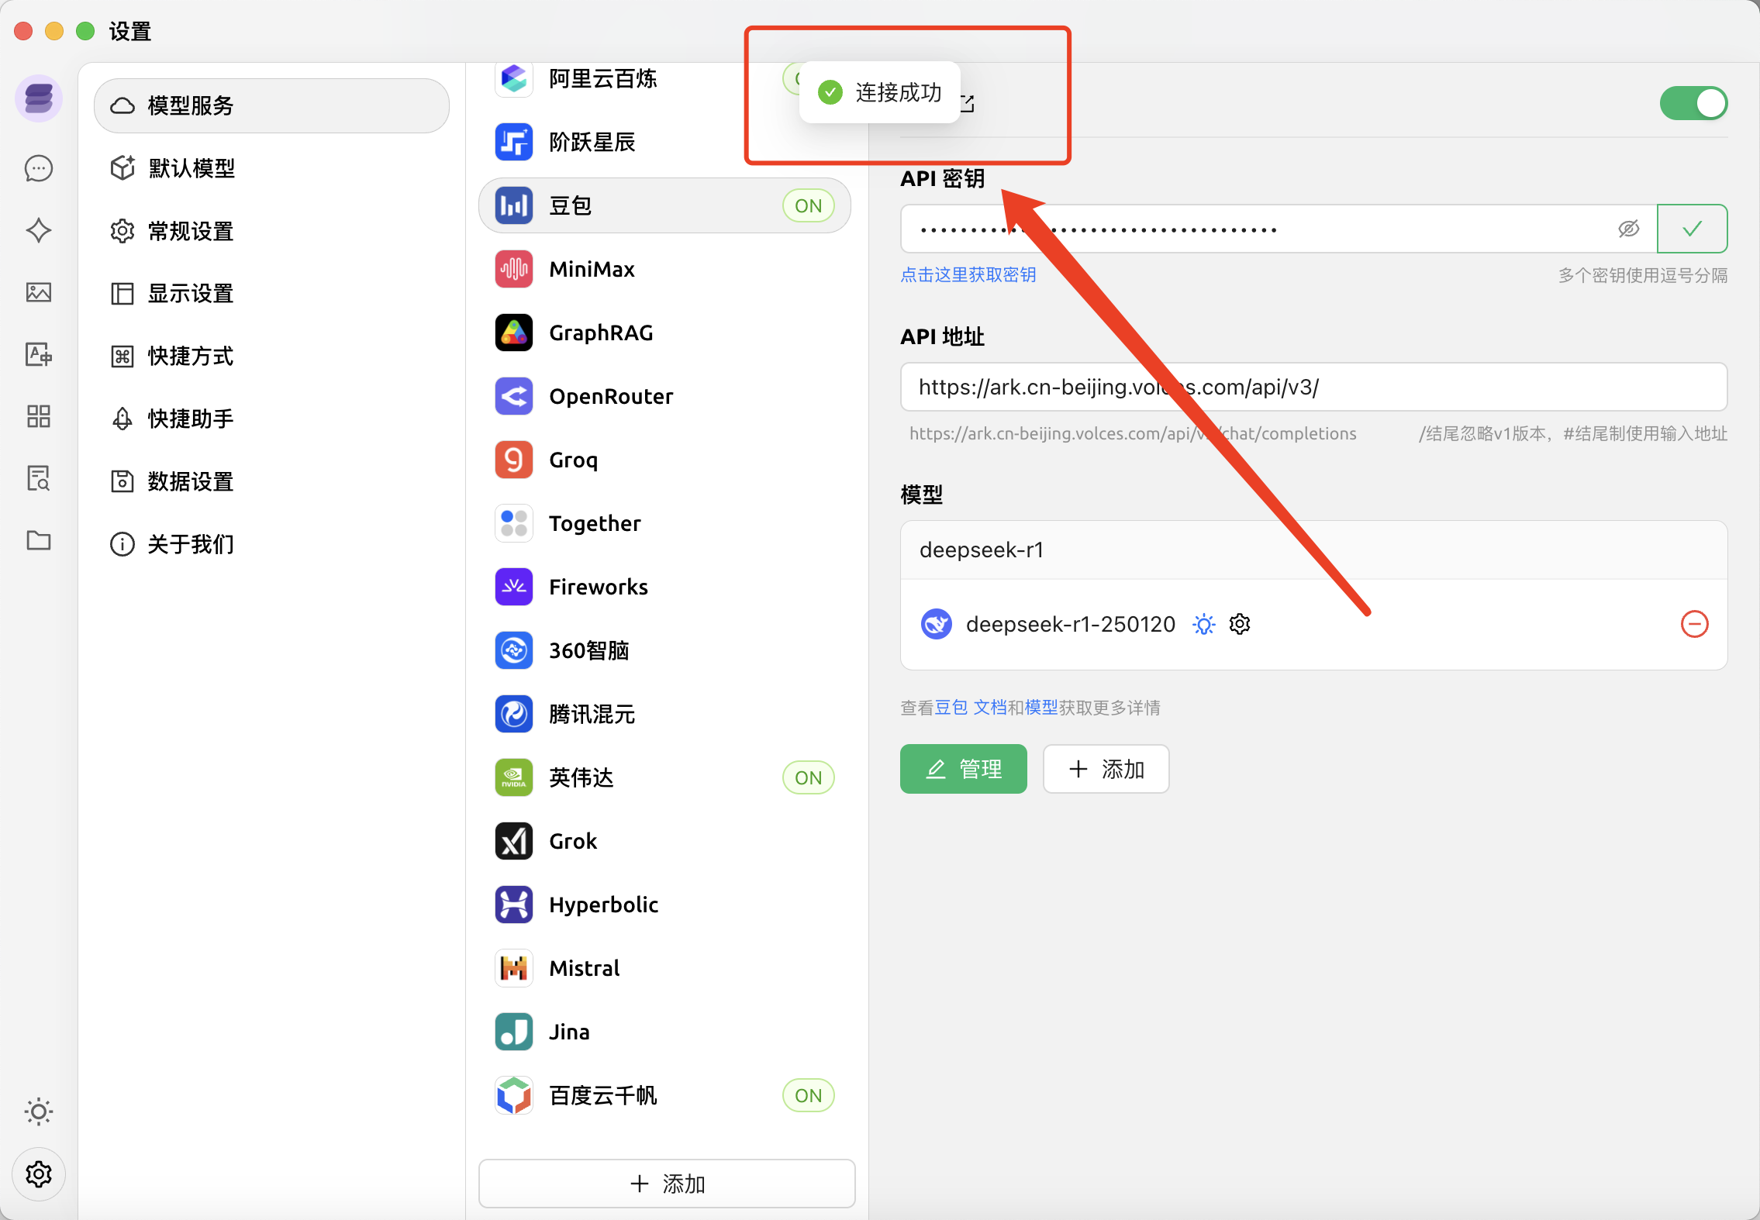Open the image painting sidebar icon
The width and height of the screenshot is (1760, 1220).
[39, 292]
